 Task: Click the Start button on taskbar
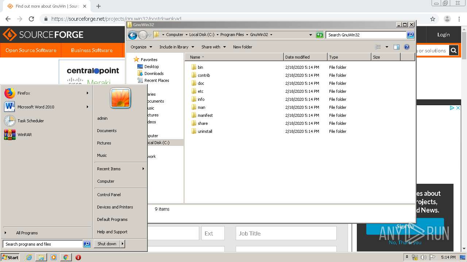click(x=10, y=257)
